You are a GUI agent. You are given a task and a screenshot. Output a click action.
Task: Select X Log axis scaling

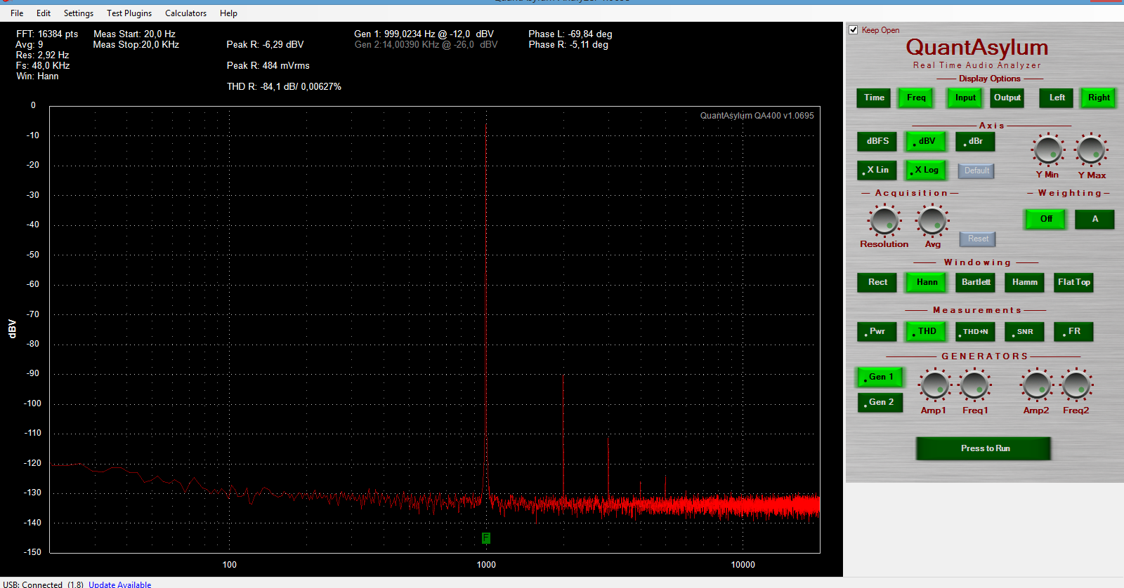[927, 170]
